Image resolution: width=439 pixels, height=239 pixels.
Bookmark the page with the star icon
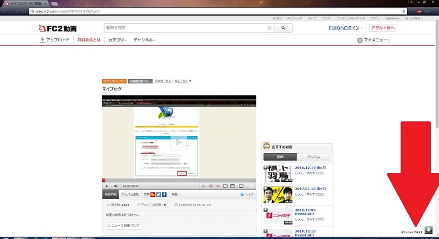[404, 11]
